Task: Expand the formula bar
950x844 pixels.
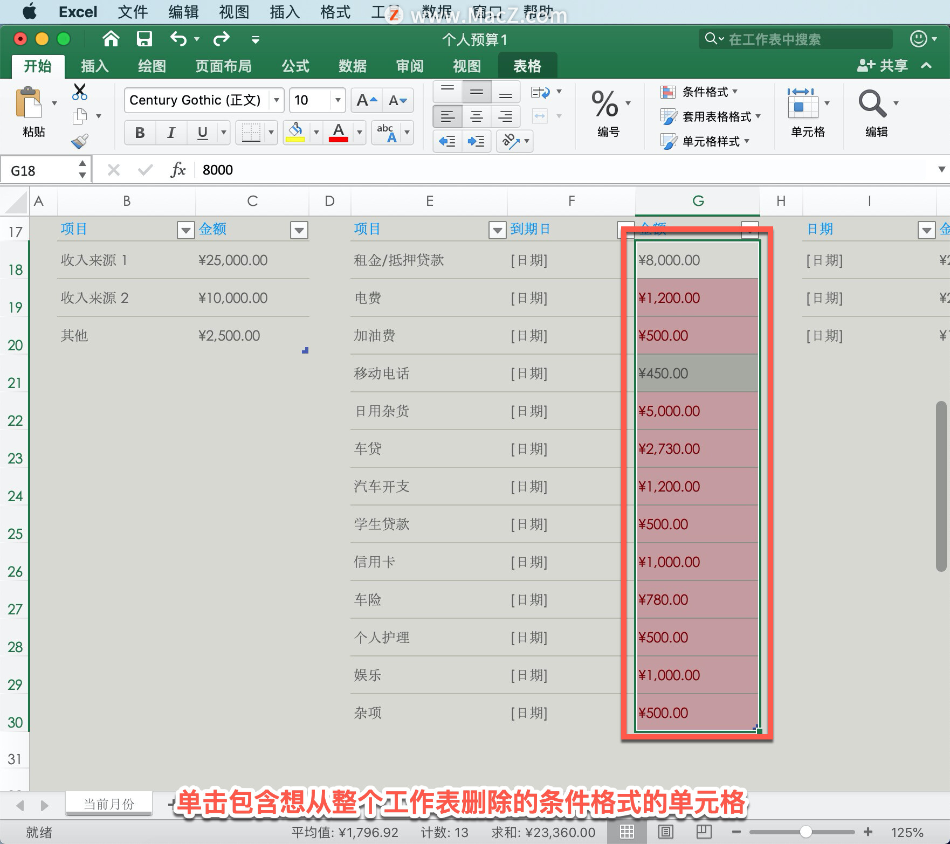Action: coord(941,169)
